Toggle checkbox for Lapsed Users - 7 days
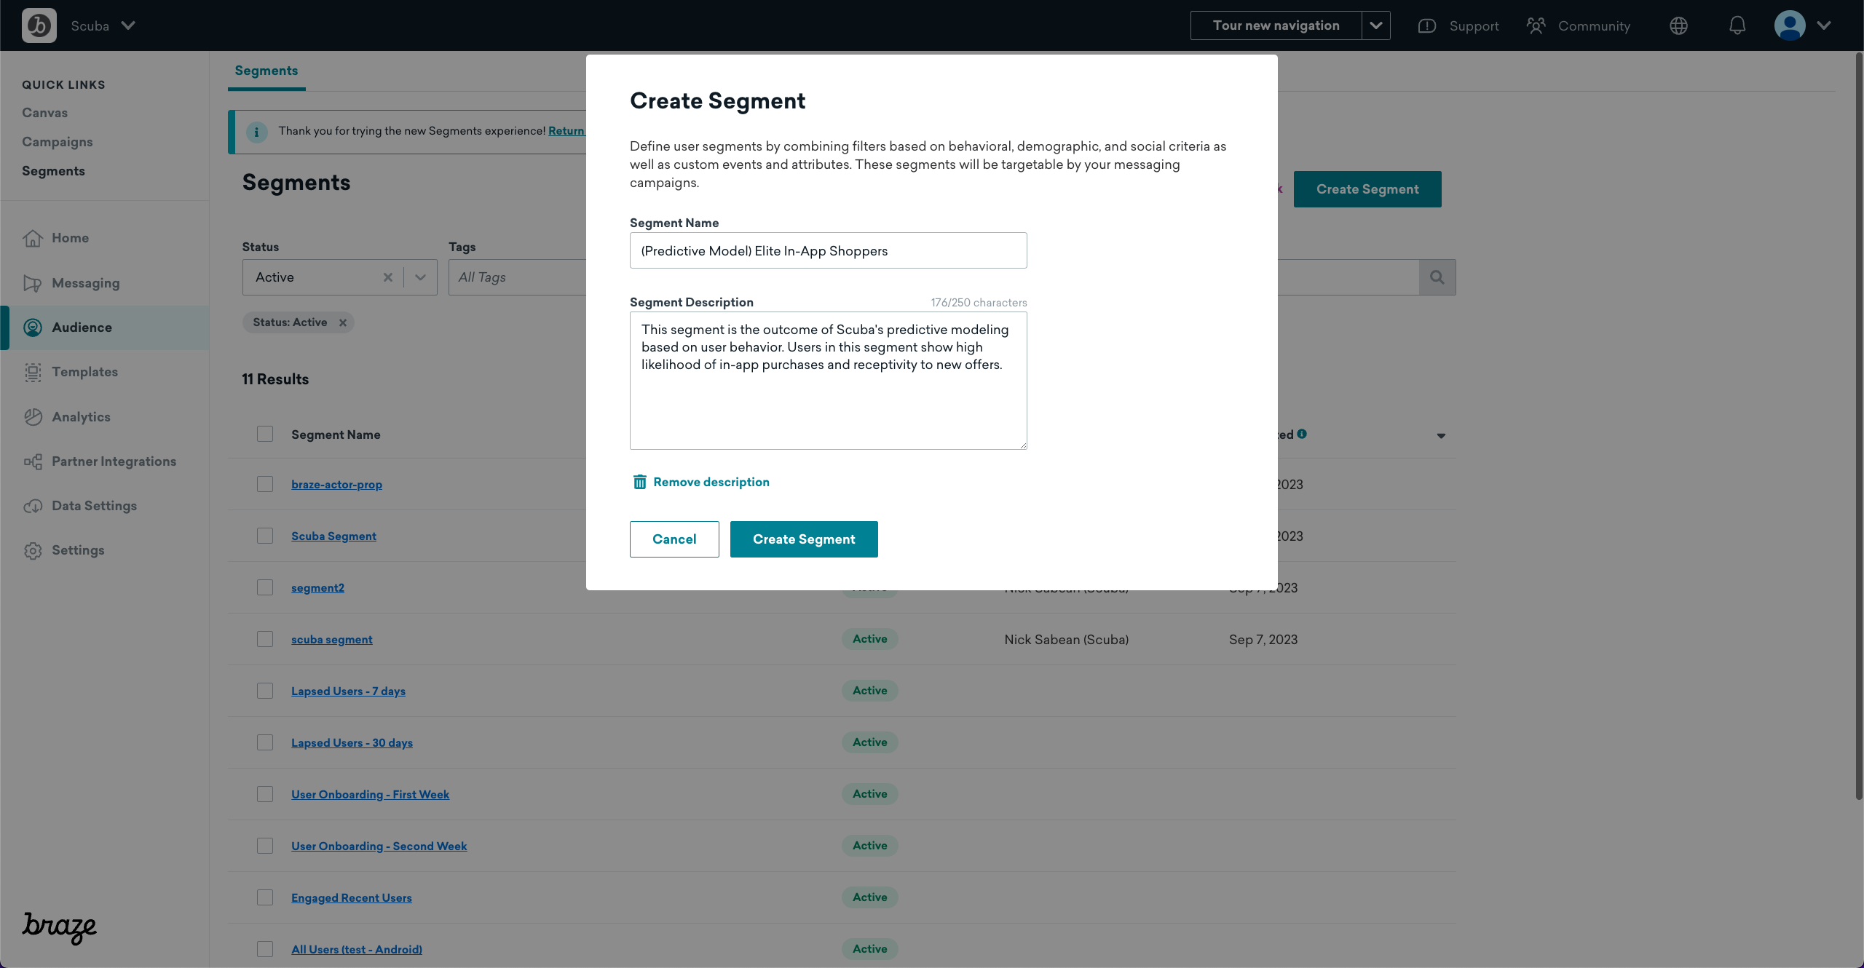The height and width of the screenshot is (968, 1864). (264, 690)
